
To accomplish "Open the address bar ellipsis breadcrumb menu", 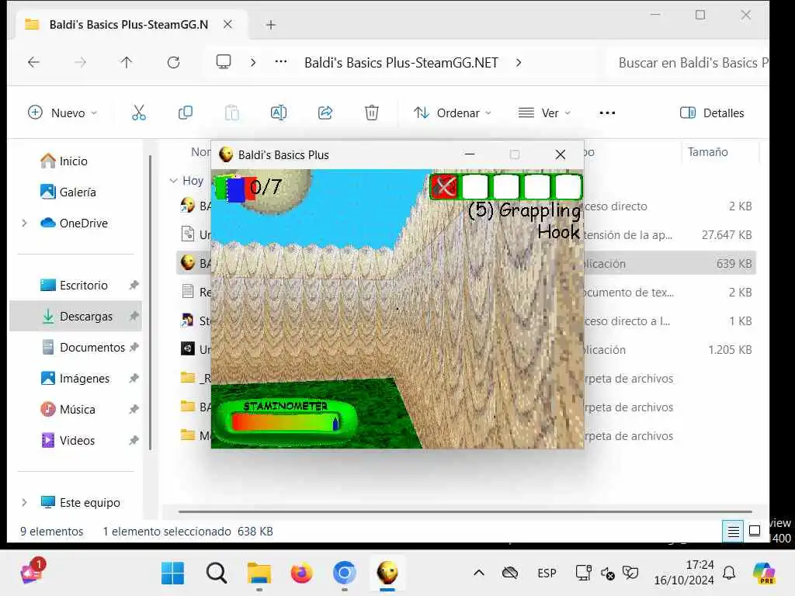I will (x=280, y=62).
